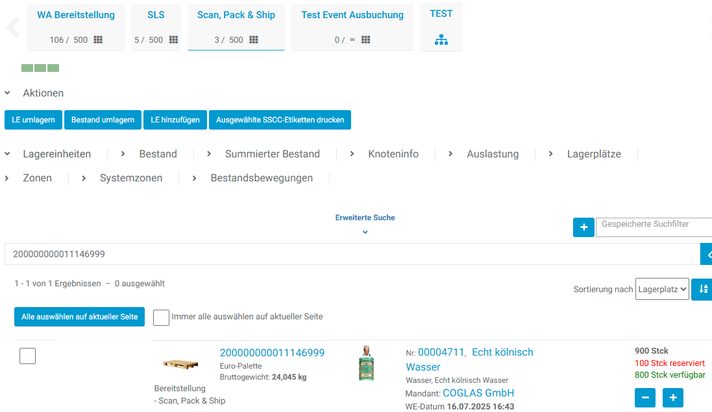Click plus button for stock quantity
This screenshot has height=412, width=712.
point(673,398)
